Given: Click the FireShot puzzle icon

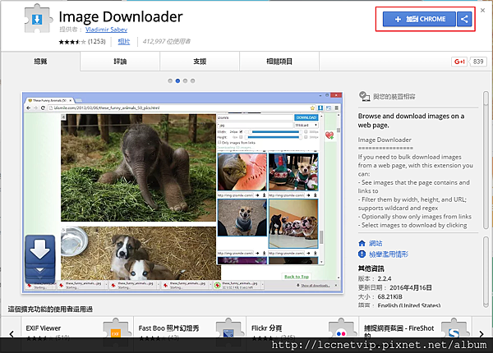Looking at the screenshot, I should 454,329.
